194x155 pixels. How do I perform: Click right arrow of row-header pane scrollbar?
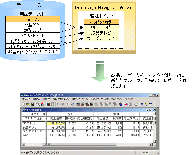[x=44, y=144]
